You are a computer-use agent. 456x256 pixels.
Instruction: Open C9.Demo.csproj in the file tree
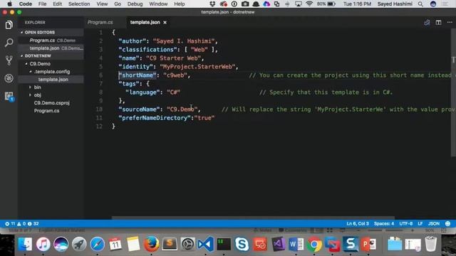tap(52, 102)
